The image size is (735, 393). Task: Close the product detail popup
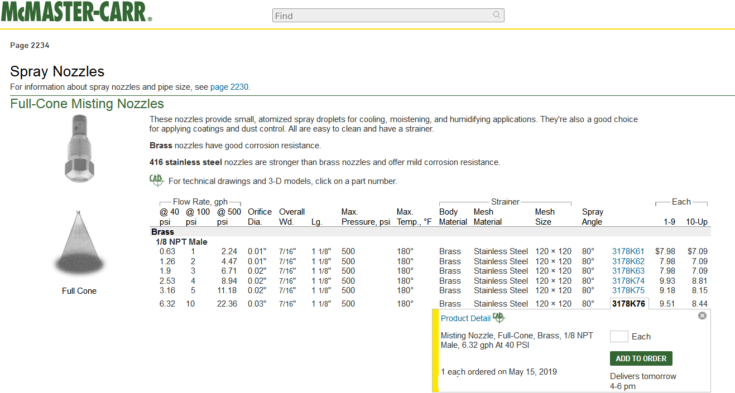pos(702,316)
